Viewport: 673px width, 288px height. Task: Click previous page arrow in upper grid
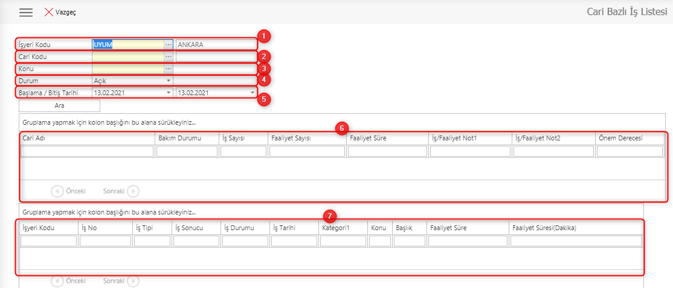[57, 191]
